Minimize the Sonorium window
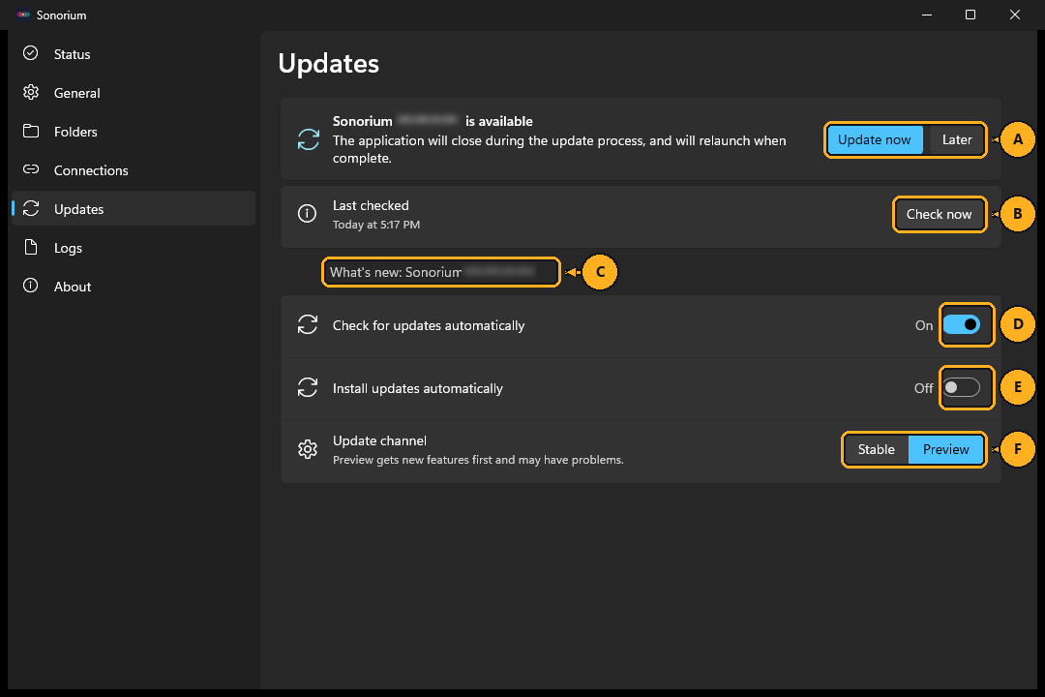Image resolution: width=1045 pixels, height=697 pixels. coord(926,15)
